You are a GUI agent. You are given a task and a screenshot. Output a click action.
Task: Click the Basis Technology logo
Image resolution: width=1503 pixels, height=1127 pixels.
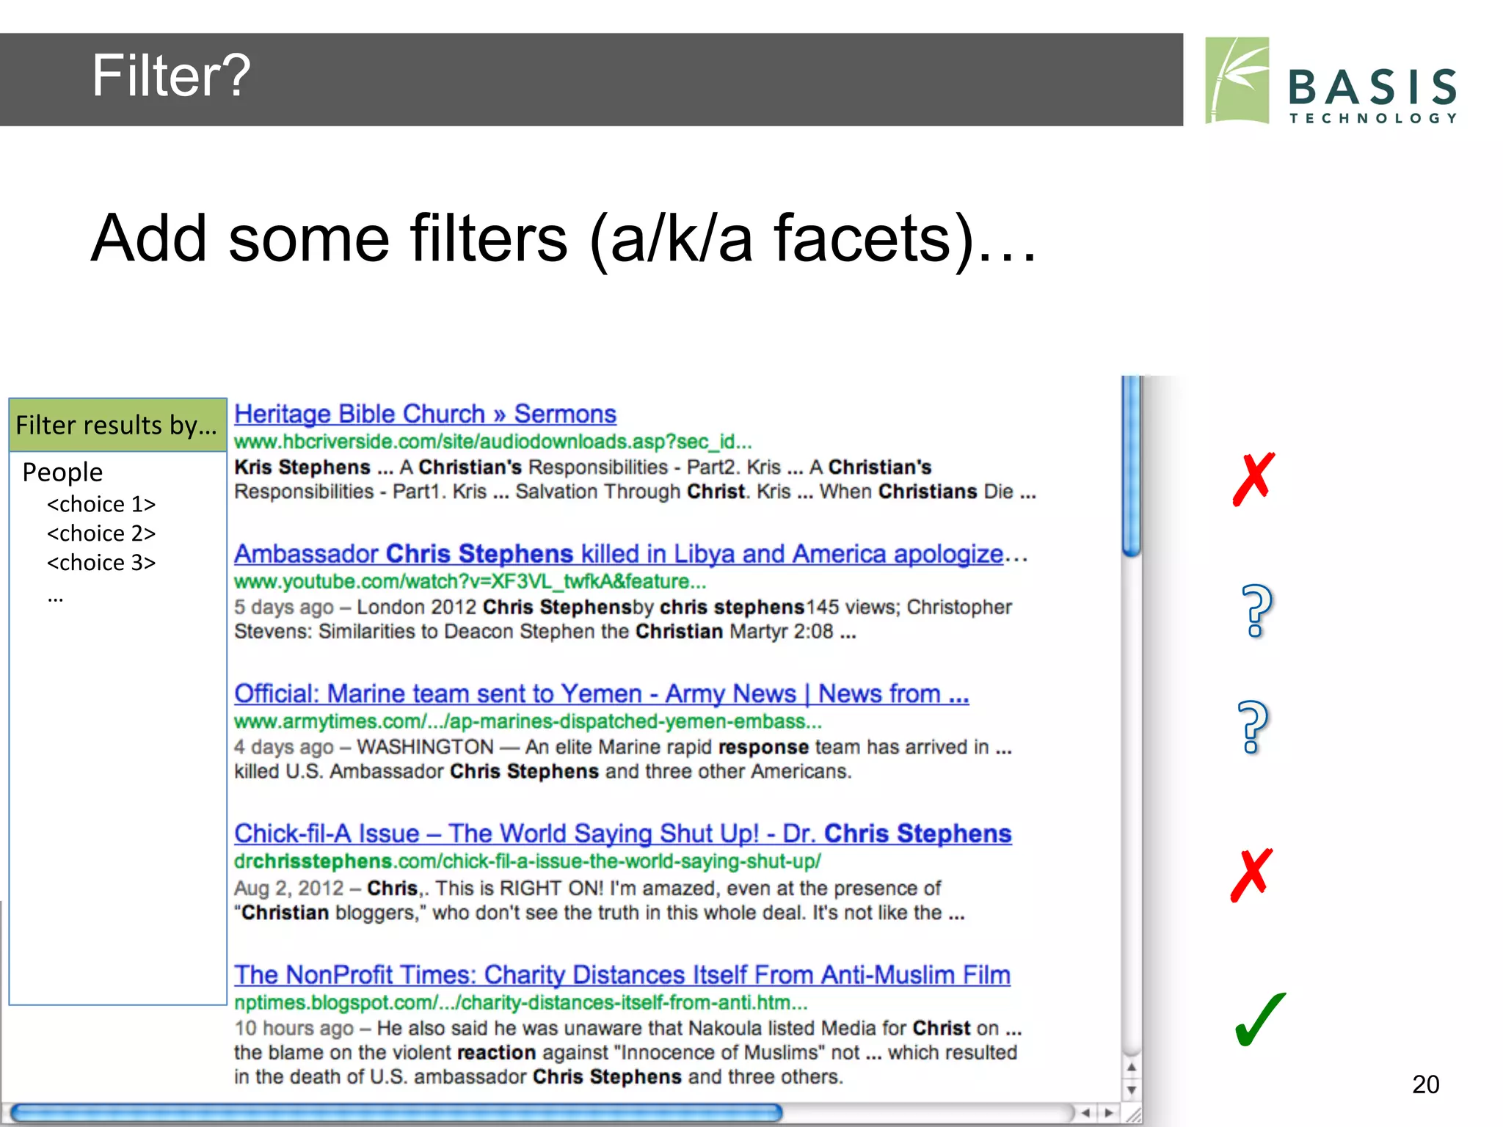(1331, 81)
